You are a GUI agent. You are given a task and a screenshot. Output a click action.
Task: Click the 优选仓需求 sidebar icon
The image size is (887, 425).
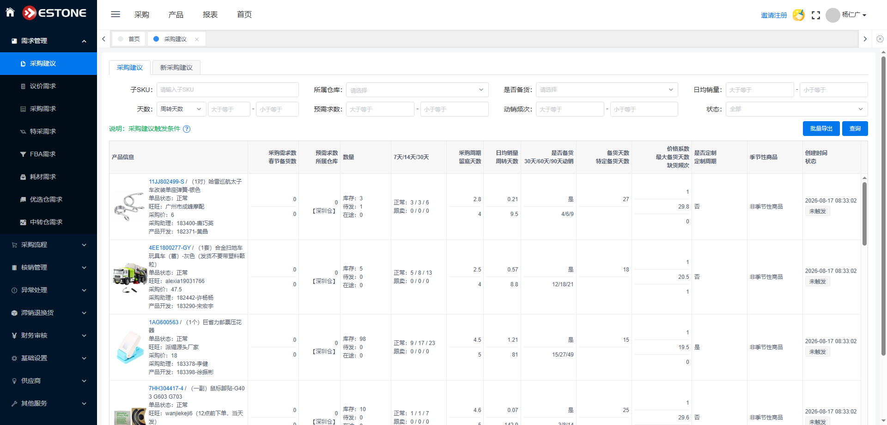point(23,200)
